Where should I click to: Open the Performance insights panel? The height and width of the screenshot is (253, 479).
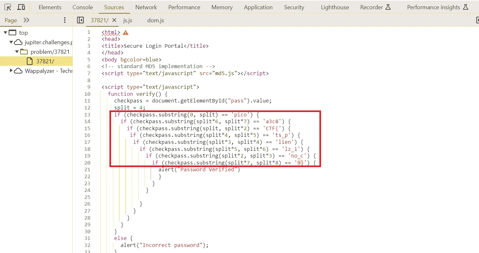(438, 7)
